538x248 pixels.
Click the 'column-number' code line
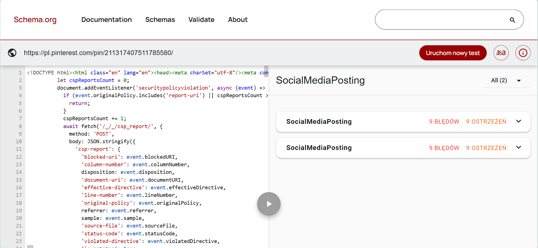136,164
